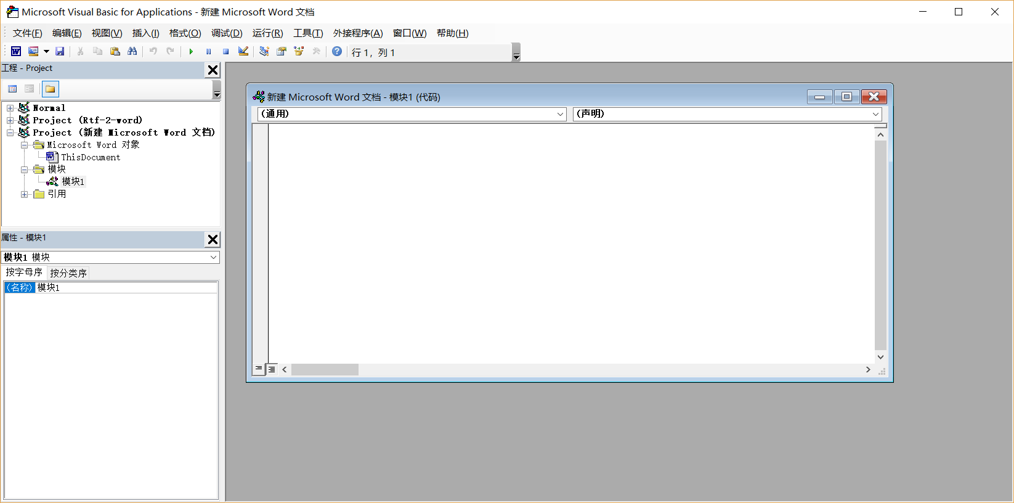Open Properties Window toolbar icon
1014x503 pixels.
coord(282,51)
